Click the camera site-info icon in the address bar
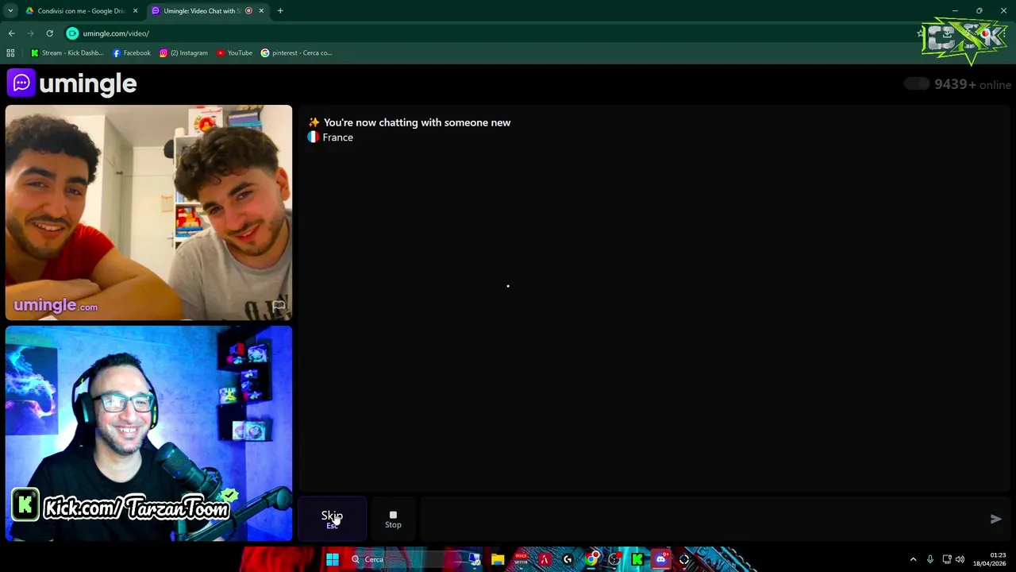 72,33
